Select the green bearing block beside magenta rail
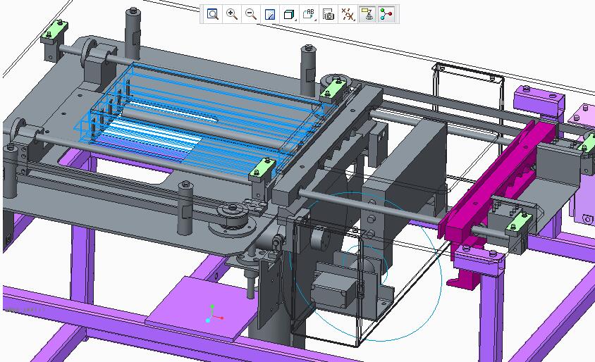This screenshot has height=362, width=595. pyautogui.click(x=520, y=225)
